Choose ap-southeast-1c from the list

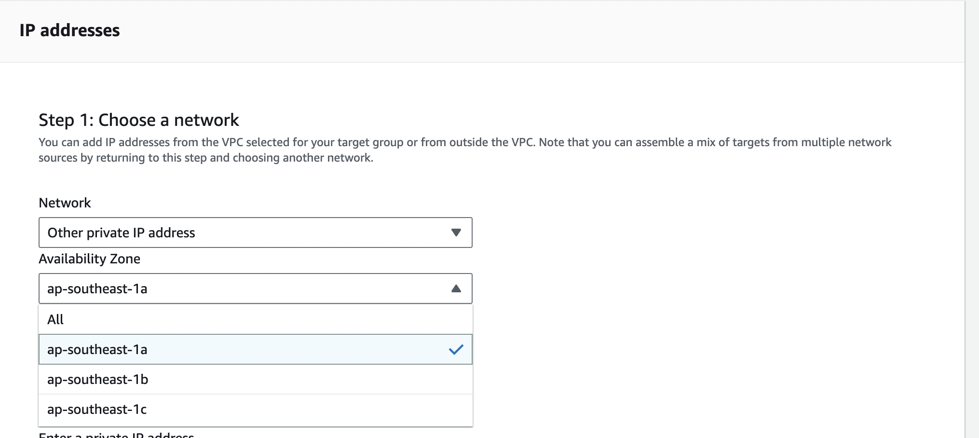pos(97,410)
